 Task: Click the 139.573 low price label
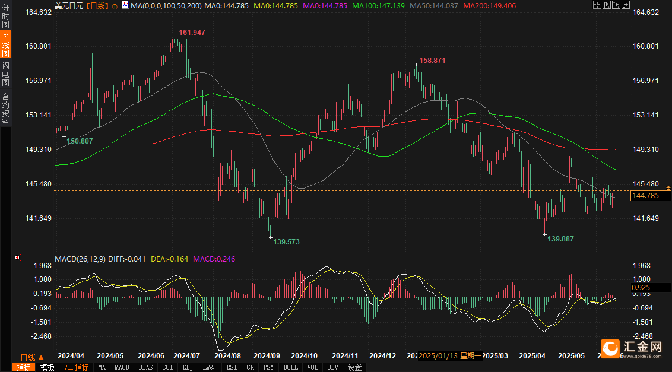[286, 241]
